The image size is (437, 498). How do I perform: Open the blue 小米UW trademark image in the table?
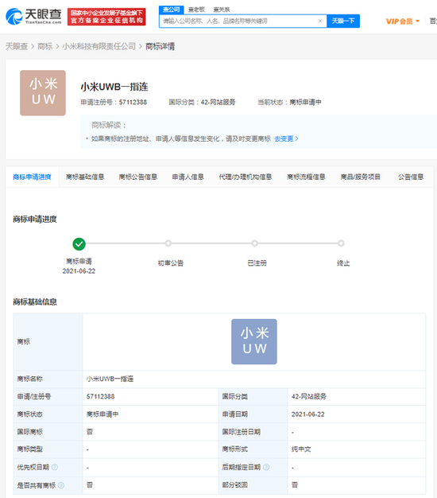coord(254,341)
